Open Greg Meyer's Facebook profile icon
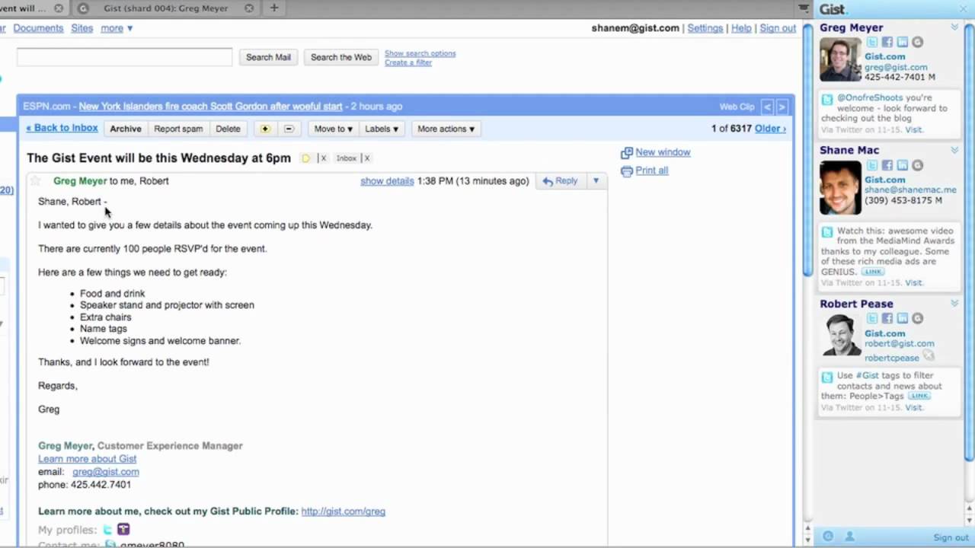975x548 pixels. (887, 43)
